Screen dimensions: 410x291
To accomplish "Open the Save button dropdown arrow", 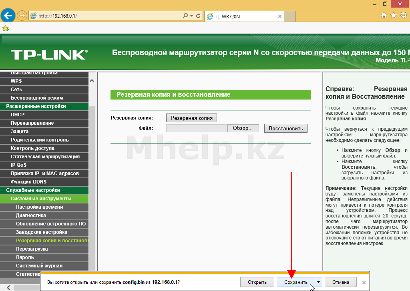I will click(x=318, y=282).
